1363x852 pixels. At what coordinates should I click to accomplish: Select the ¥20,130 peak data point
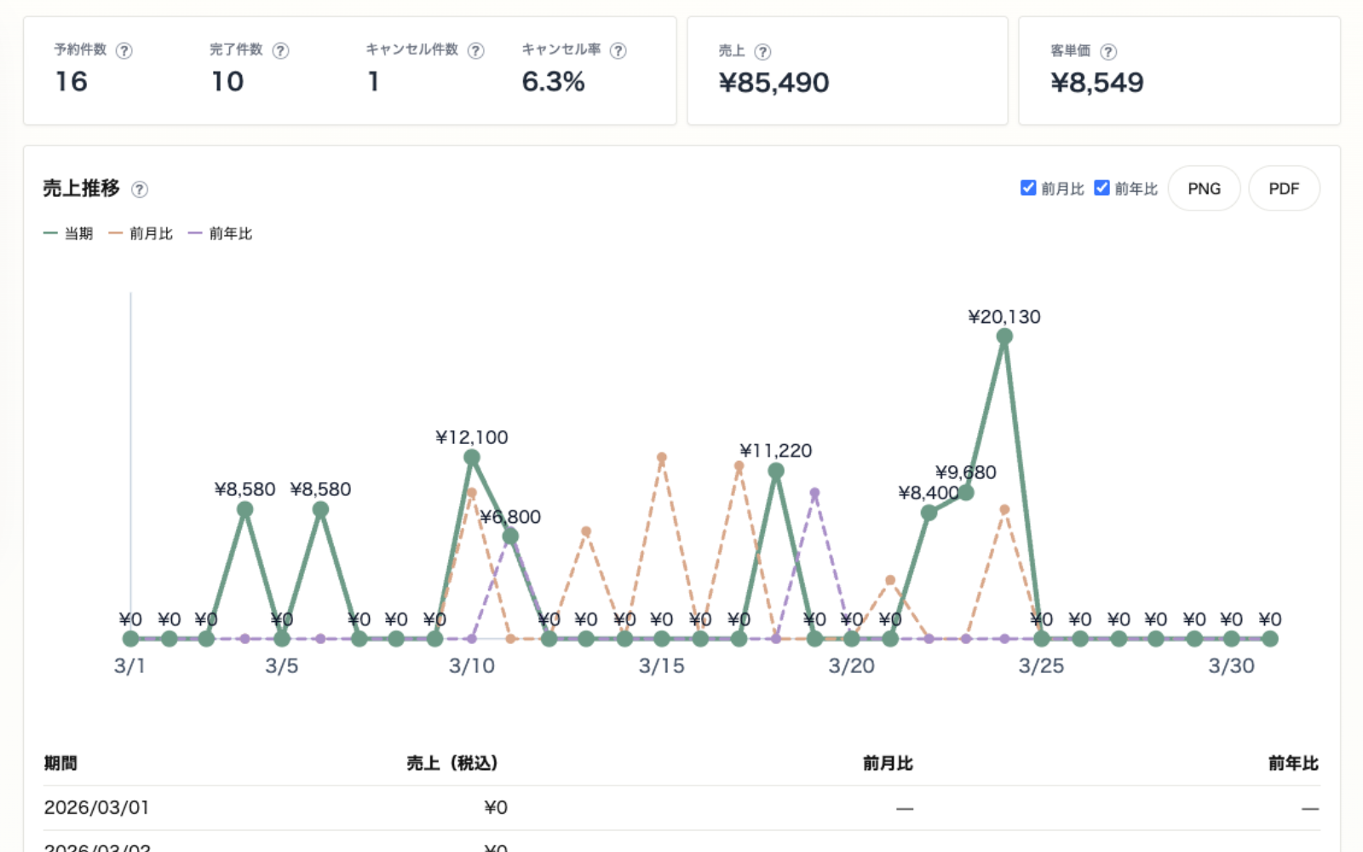pos(1004,337)
